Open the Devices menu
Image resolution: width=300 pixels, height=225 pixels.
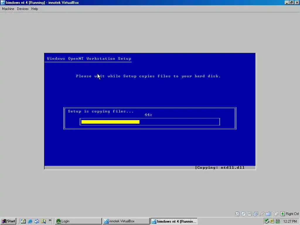(x=23, y=9)
